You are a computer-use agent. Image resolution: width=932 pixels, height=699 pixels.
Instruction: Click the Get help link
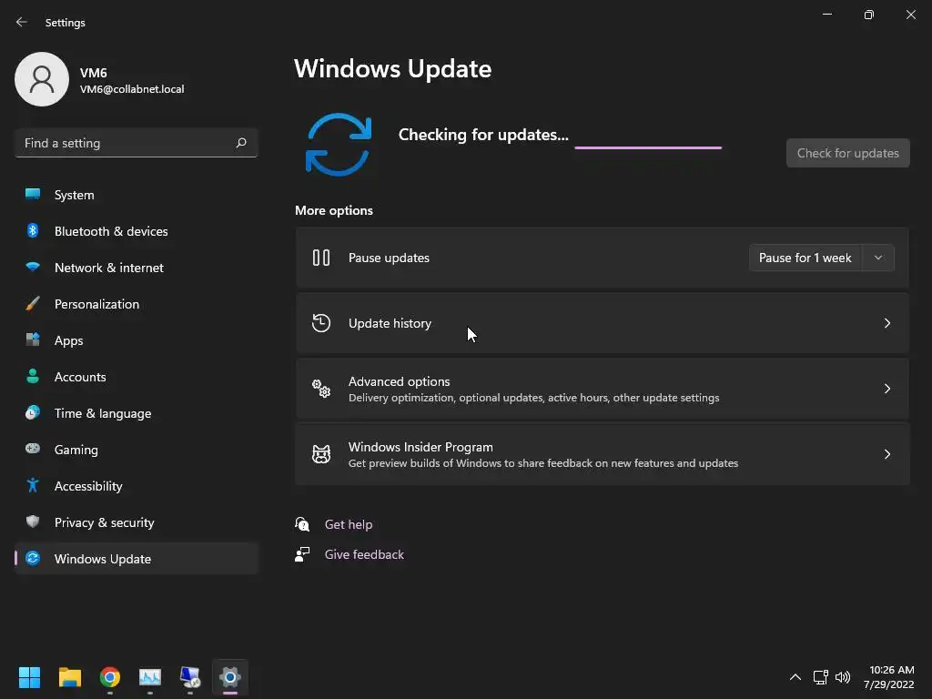(x=349, y=524)
